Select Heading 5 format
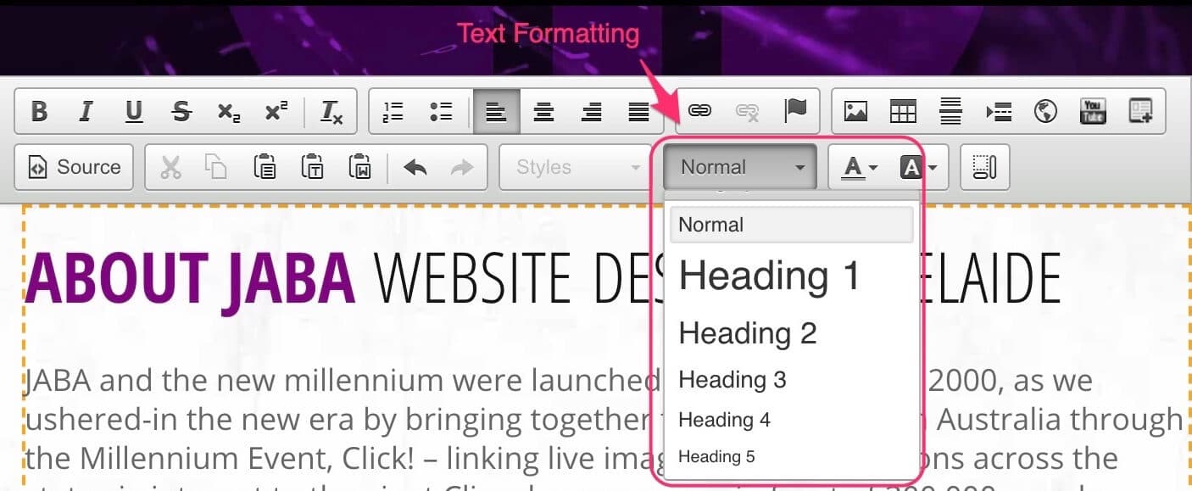Image resolution: width=1192 pixels, height=491 pixels. pyautogui.click(x=792, y=457)
